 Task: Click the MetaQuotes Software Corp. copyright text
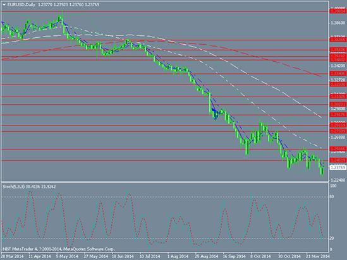pyautogui.click(x=89, y=249)
